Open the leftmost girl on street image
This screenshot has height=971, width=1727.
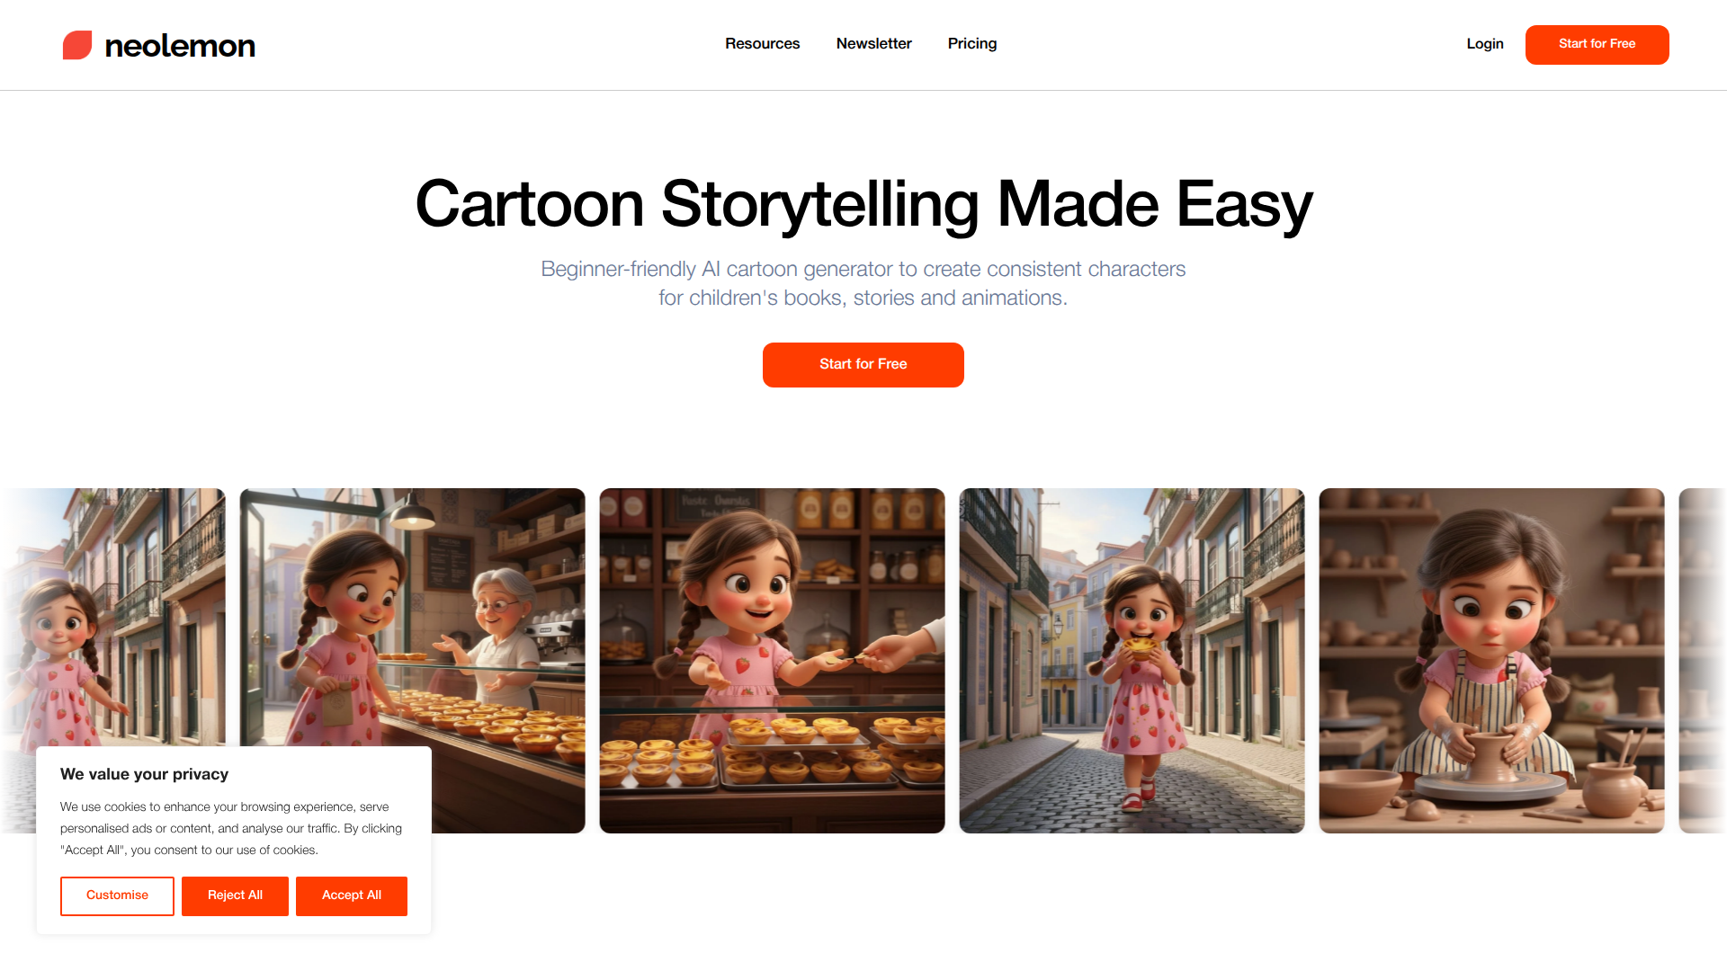click(112, 617)
